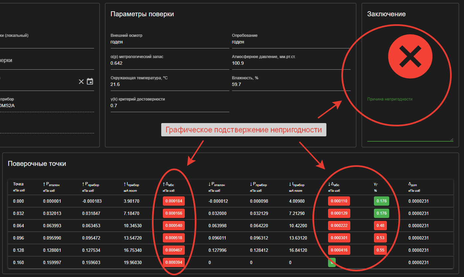
Task: Click the α(p) метрологический запас field
Action: pyautogui.click(x=170, y=63)
